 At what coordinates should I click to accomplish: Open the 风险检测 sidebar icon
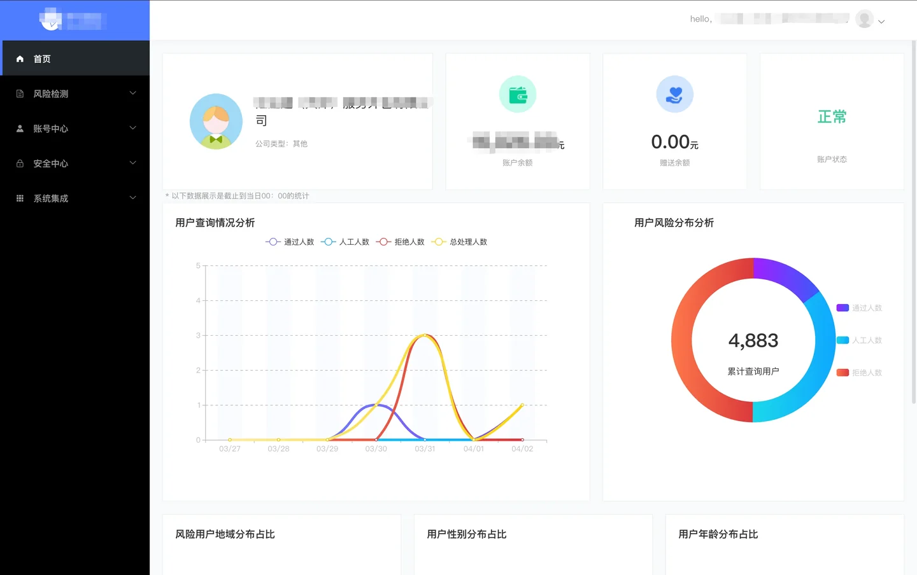coord(20,94)
